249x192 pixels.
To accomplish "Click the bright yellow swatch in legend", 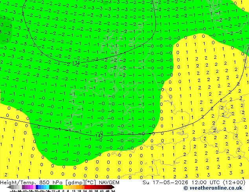I will click(x=64, y=187).
